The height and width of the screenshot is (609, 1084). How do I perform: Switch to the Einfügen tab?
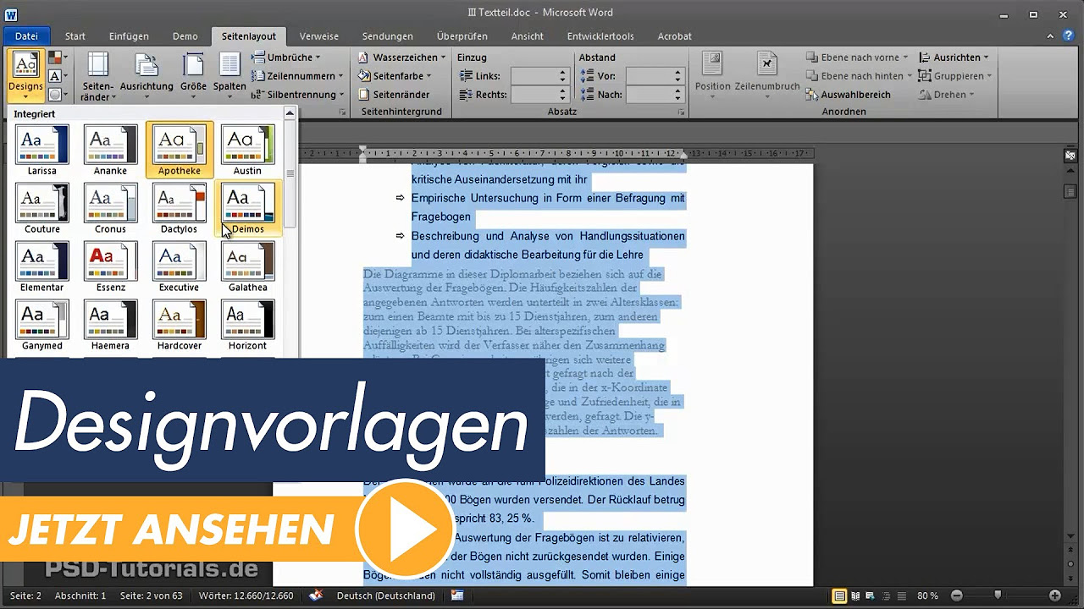pos(129,36)
